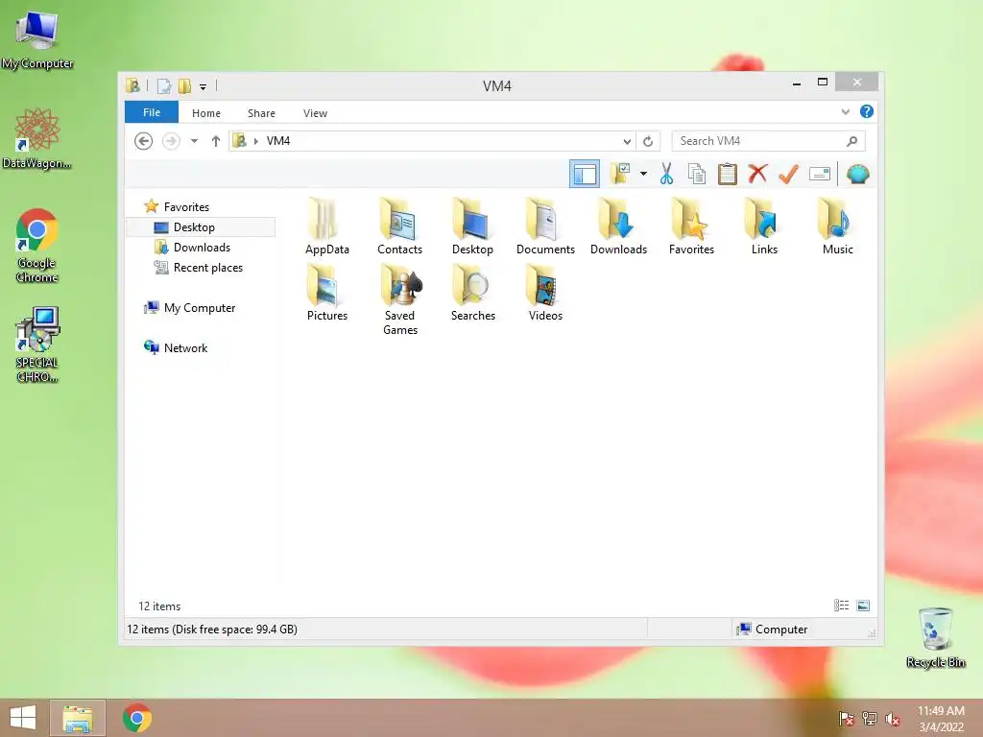Select Network in the navigation pane
This screenshot has width=983, height=737.
185,347
